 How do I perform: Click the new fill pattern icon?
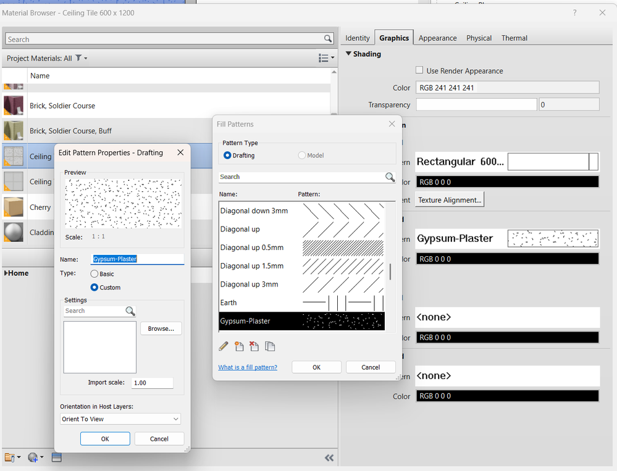[x=239, y=346]
